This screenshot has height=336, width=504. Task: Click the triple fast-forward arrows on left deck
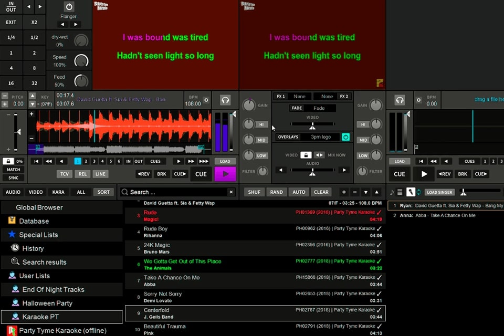[x=204, y=161]
